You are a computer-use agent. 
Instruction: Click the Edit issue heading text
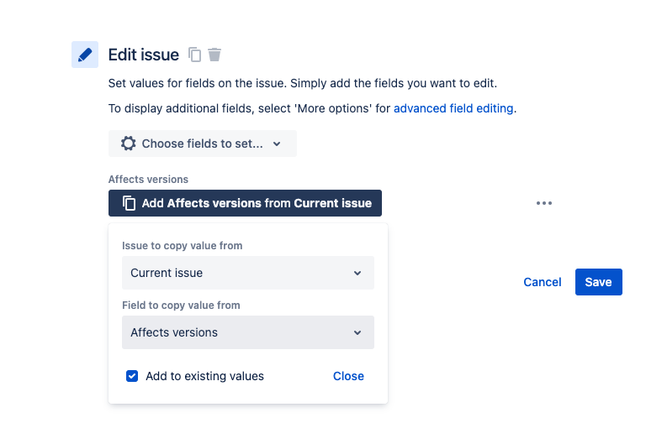coord(144,55)
